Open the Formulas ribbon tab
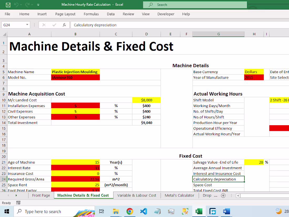 tap(91, 14)
